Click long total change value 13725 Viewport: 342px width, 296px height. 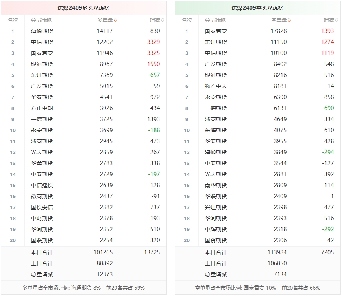point(152,252)
